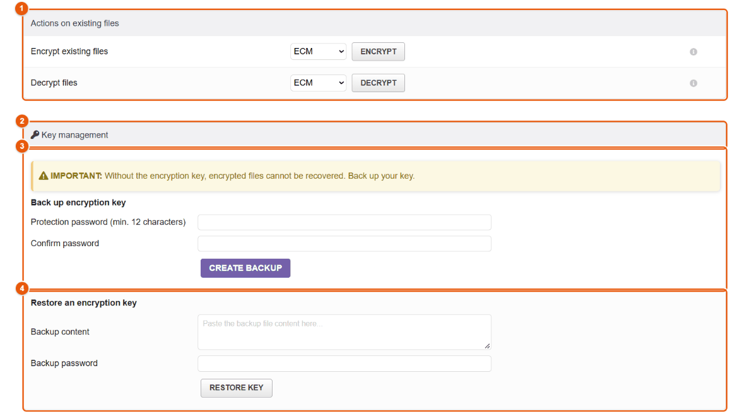Click the warning triangle icon beside IMPORTANT

pyautogui.click(x=44, y=176)
